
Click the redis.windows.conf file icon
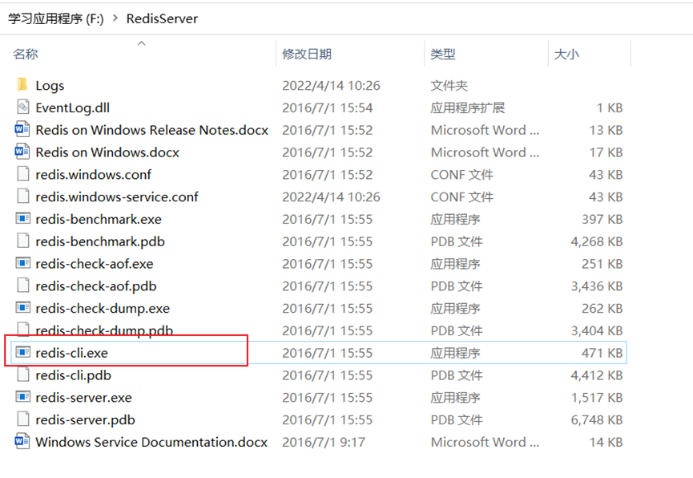[x=22, y=174]
